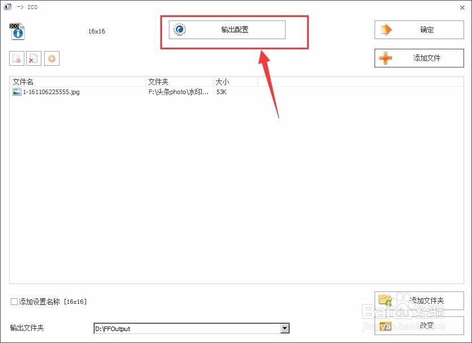Click the 确定 confirm button
The image size is (472, 343).
(419, 30)
